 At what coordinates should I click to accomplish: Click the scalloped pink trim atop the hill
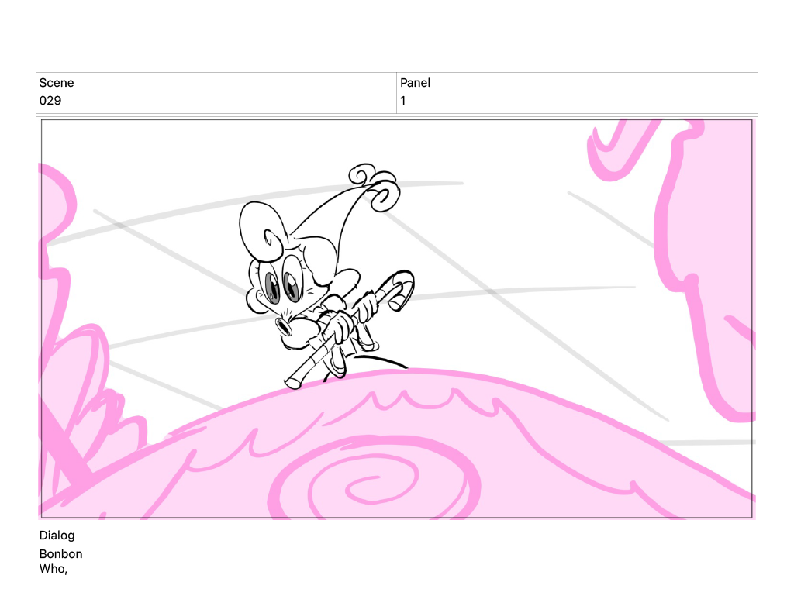point(411,398)
